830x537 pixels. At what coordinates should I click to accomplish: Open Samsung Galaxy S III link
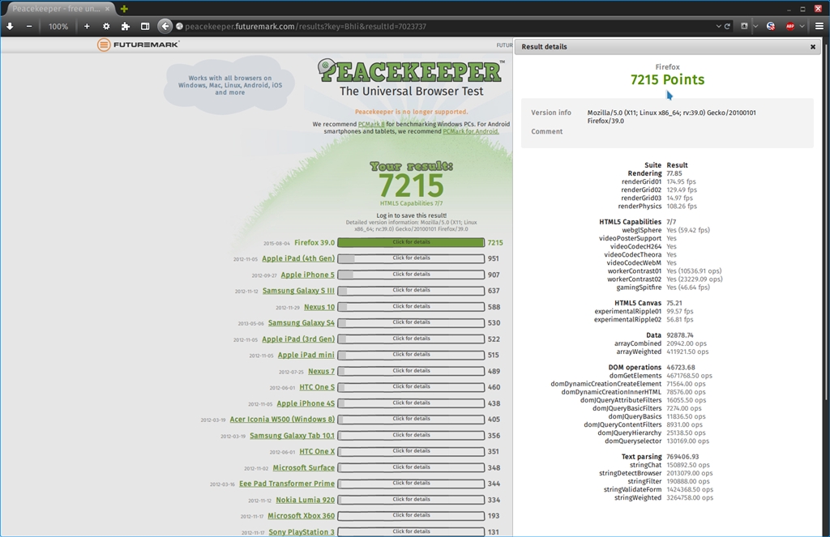[298, 291]
